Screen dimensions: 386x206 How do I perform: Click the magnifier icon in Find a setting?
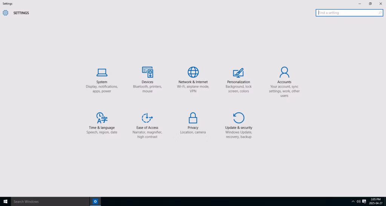(380, 13)
